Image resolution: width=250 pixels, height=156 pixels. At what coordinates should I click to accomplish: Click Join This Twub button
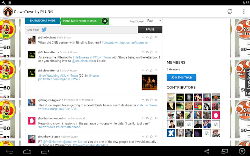point(182,78)
